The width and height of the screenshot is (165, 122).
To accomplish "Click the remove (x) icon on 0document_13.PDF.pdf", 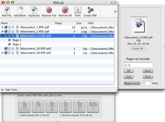I will 9,36.
